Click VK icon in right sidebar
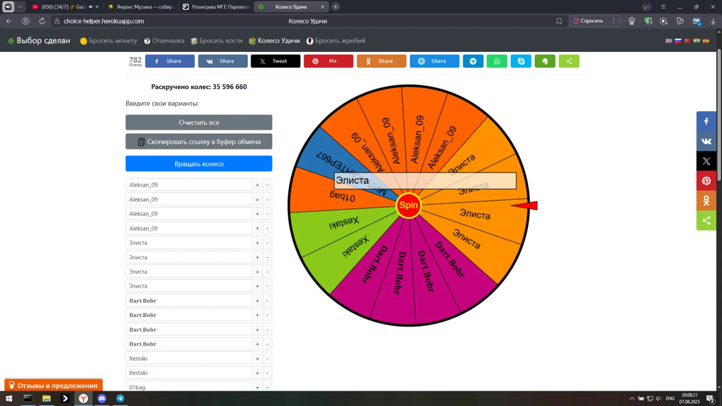This screenshot has height=406, width=722. coord(706,141)
